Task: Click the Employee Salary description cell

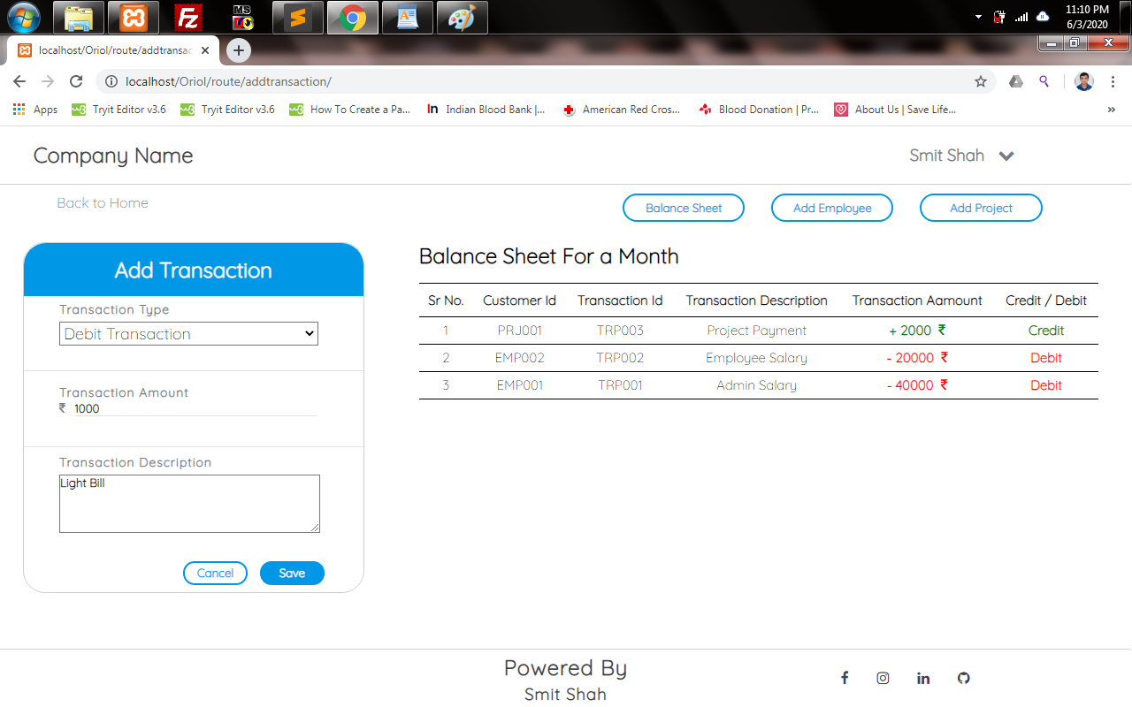Action: pyautogui.click(x=756, y=358)
